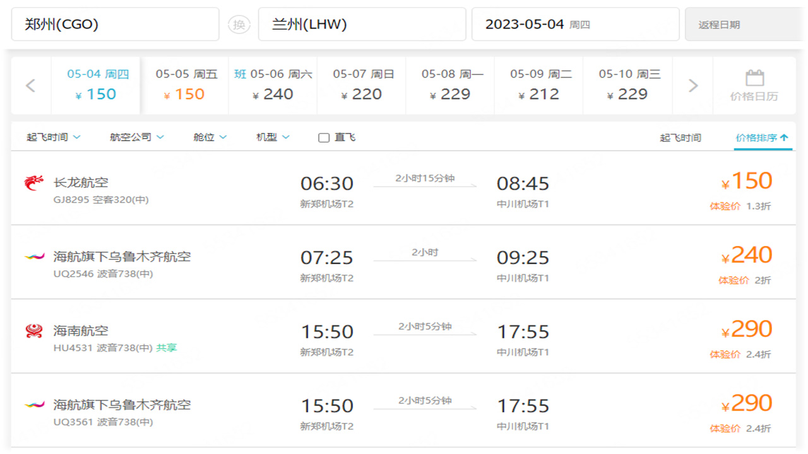Toggle the 价格排序 price sort

click(x=762, y=137)
